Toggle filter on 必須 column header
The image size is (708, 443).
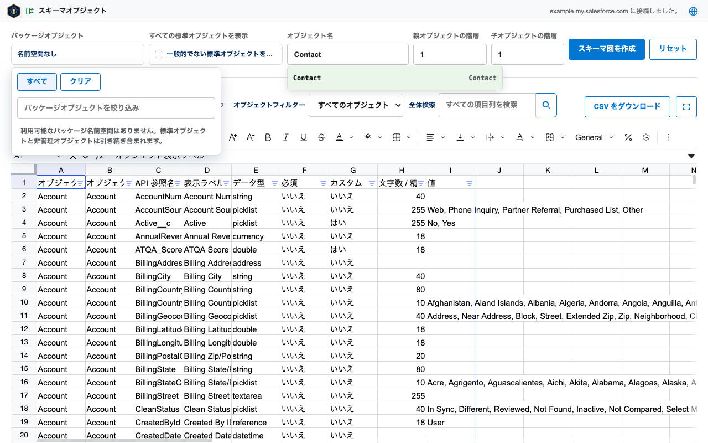[x=323, y=183]
